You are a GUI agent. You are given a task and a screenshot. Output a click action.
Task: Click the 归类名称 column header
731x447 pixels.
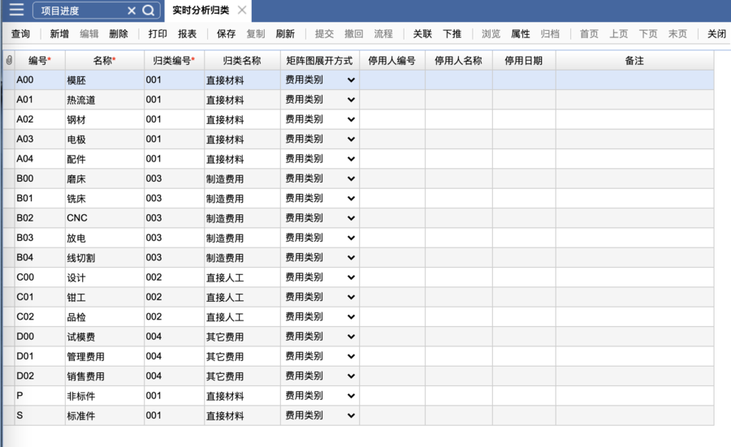pos(242,61)
